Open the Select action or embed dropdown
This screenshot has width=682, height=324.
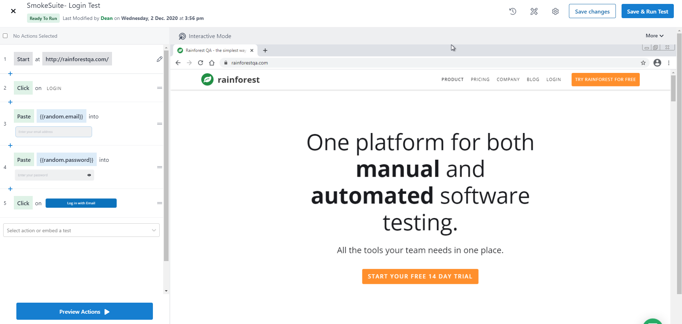(x=81, y=230)
